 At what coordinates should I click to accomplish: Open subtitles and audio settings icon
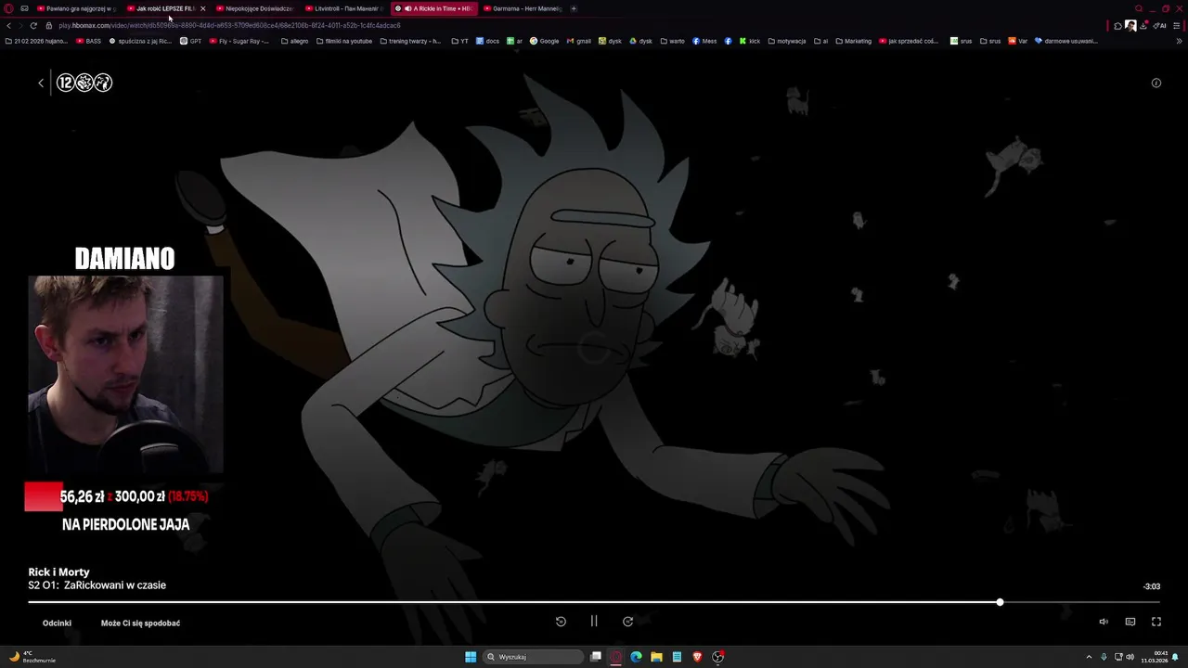(x=1130, y=622)
